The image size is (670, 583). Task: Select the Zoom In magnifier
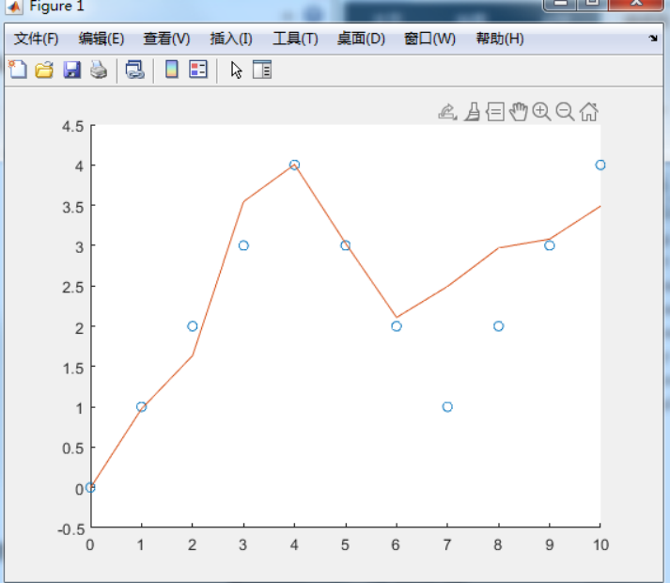[542, 112]
